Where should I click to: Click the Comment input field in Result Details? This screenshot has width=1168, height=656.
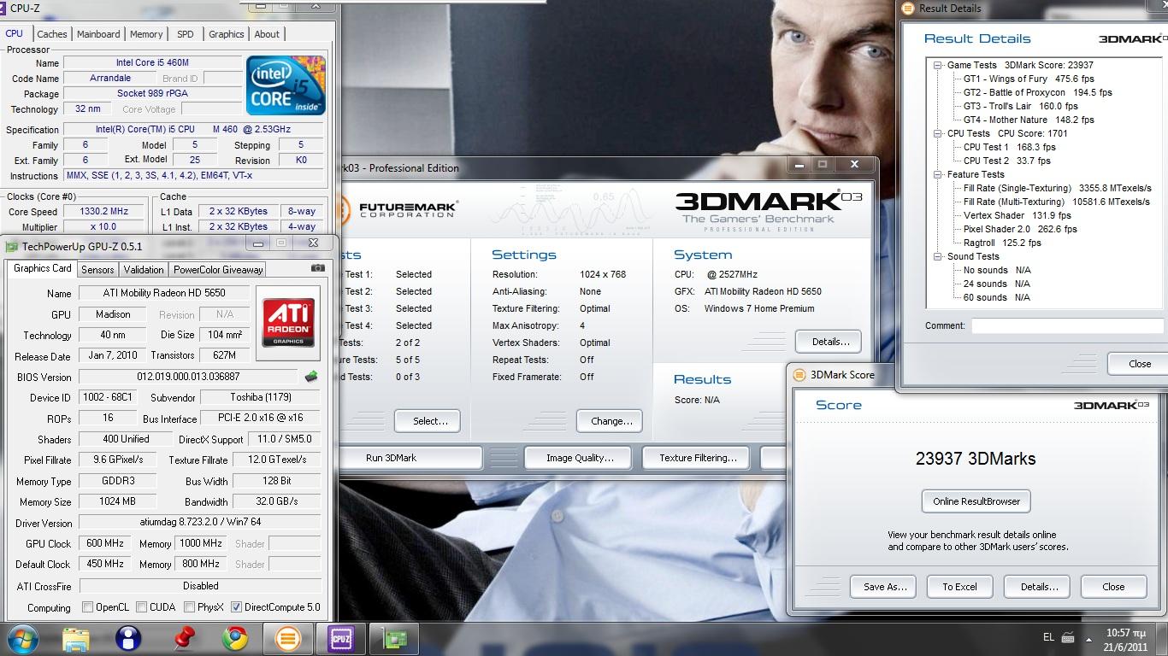pos(1067,326)
